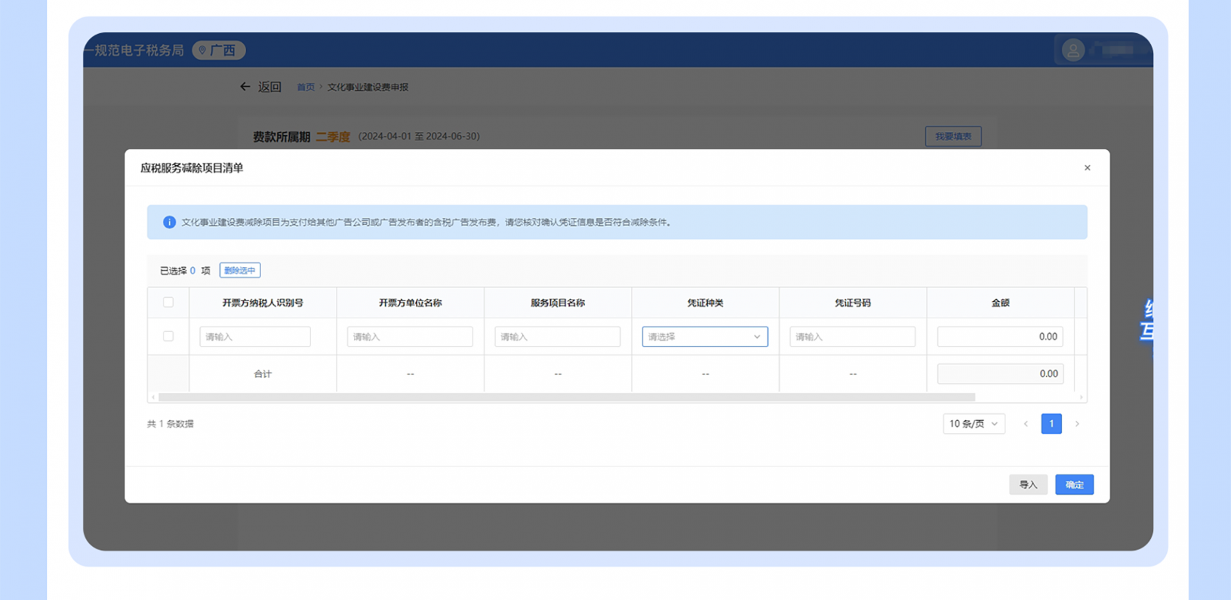The image size is (1231, 600).
Task: Click the user avatar icon in header
Action: pyautogui.click(x=1073, y=50)
